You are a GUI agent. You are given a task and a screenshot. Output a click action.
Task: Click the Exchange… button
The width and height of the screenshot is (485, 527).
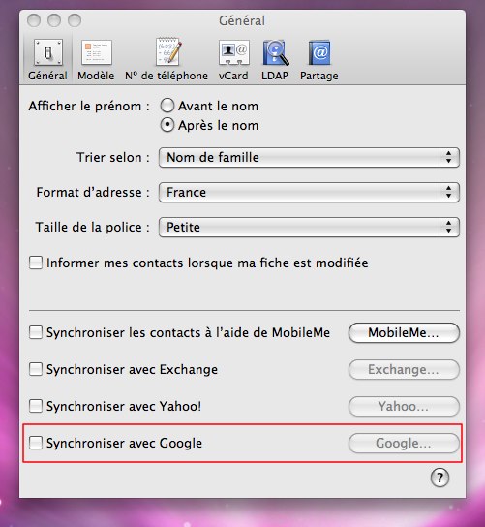click(x=404, y=369)
